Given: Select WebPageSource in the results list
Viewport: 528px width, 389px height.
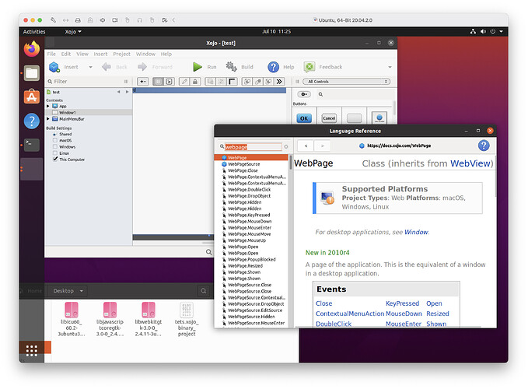Looking at the screenshot, I should coord(244,164).
